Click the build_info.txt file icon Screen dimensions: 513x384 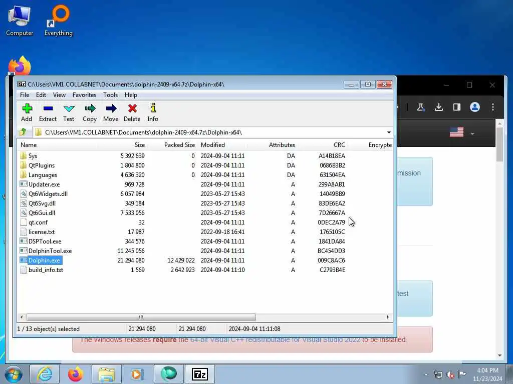23,269
